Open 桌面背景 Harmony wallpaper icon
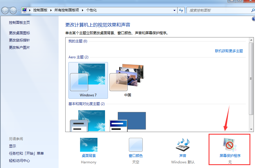 (89, 145)
